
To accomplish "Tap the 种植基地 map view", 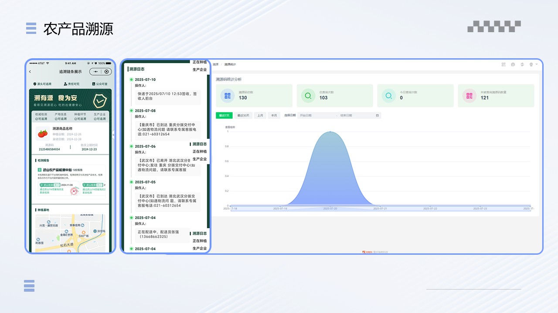I will pyautogui.click(x=70, y=233).
